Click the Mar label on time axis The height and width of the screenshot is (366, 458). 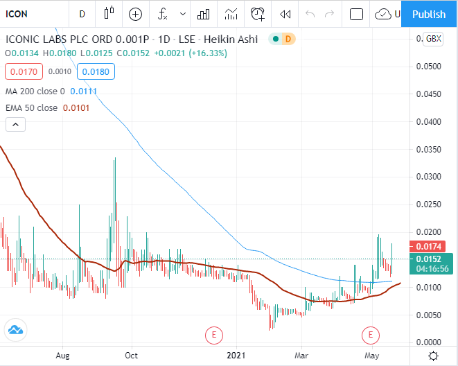[301, 356]
